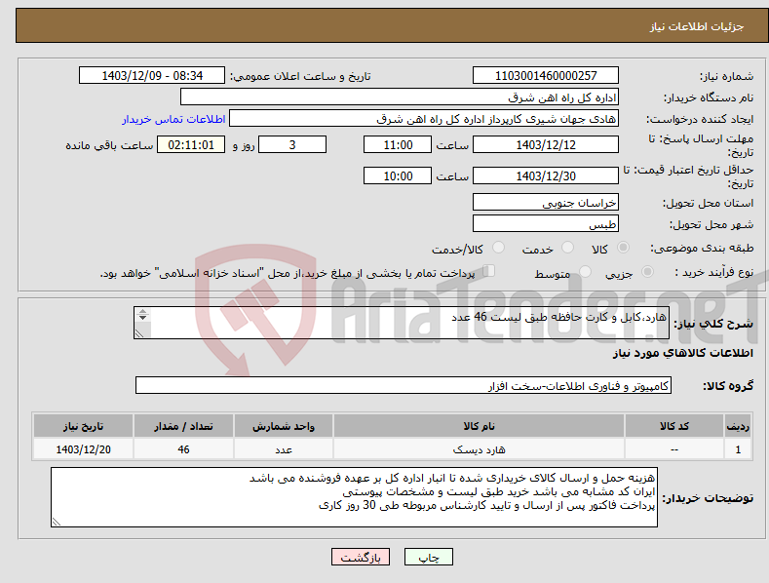Viewport: 769px width, 583px height.
Task: Toggle the اسناد خزانه اسلامی payment checkbox
Action: point(488,271)
